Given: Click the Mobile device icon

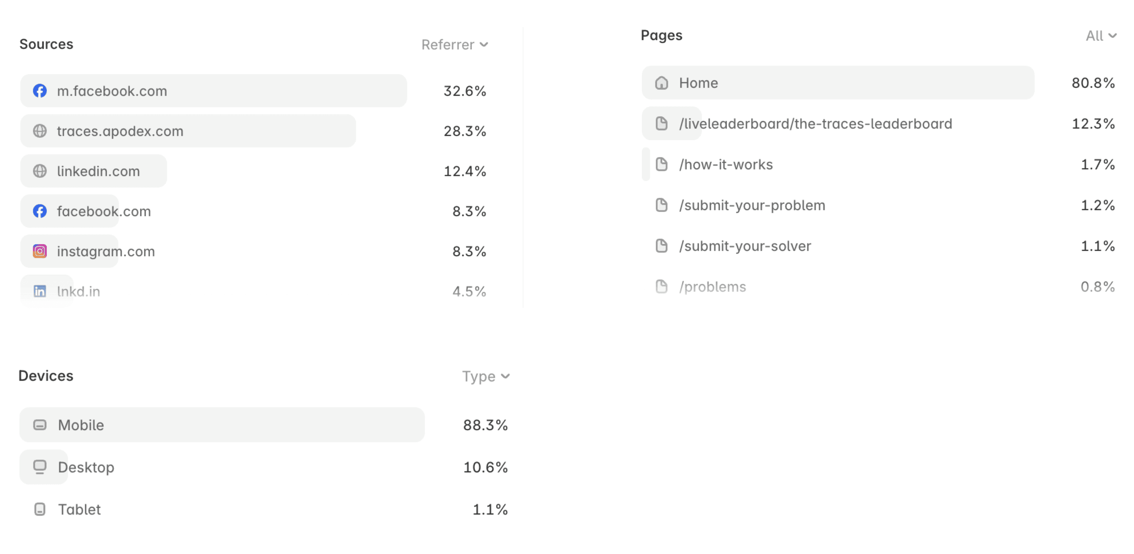Looking at the screenshot, I should [x=40, y=425].
